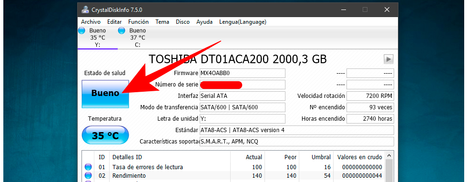The width and height of the screenshot is (468, 182).
Task: Click raw value 000000000044
Action: point(362,176)
